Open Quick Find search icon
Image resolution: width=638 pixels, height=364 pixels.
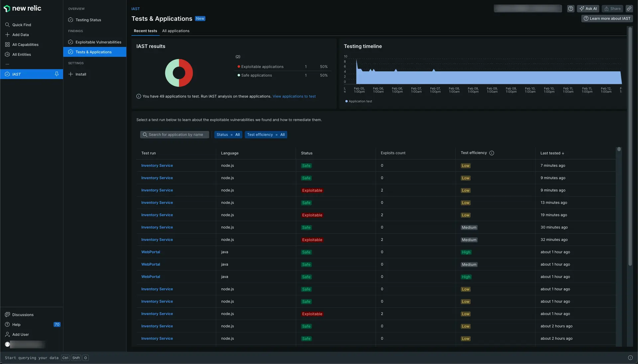coord(7,25)
